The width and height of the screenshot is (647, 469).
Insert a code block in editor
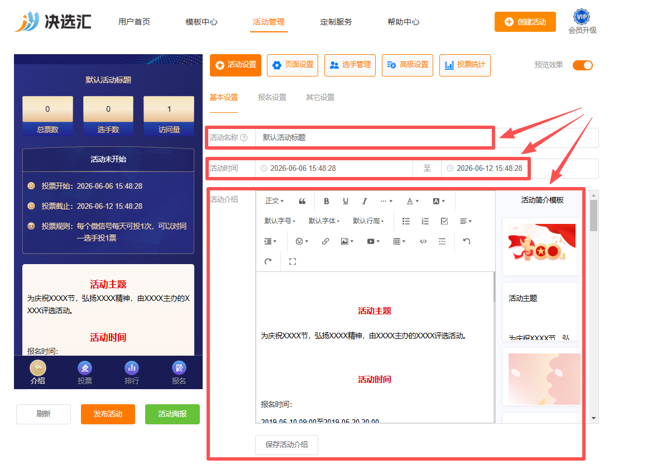[x=423, y=242]
